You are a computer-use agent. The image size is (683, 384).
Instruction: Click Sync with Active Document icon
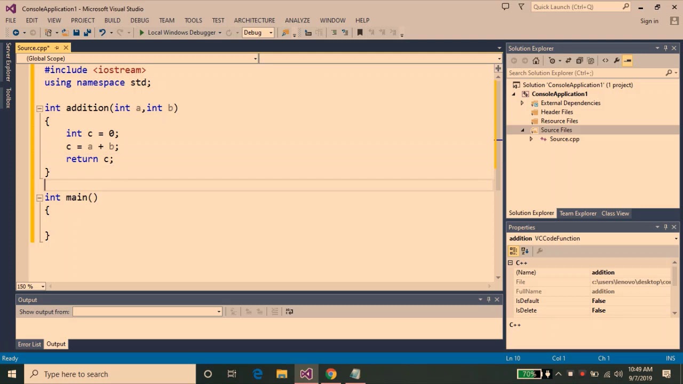tap(568, 61)
